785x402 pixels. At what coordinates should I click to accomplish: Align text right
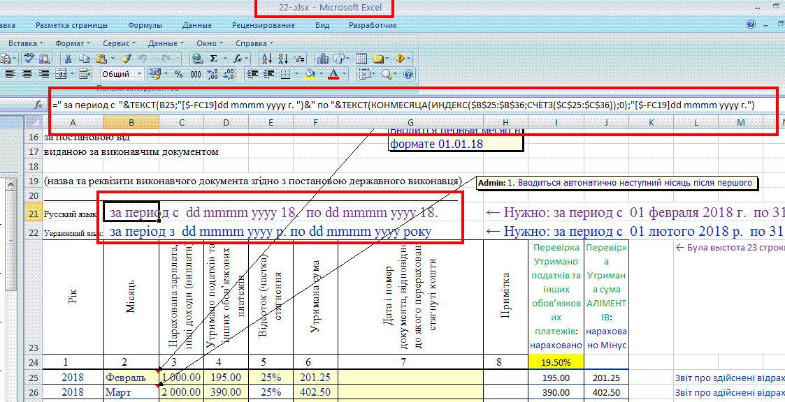coord(44,74)
